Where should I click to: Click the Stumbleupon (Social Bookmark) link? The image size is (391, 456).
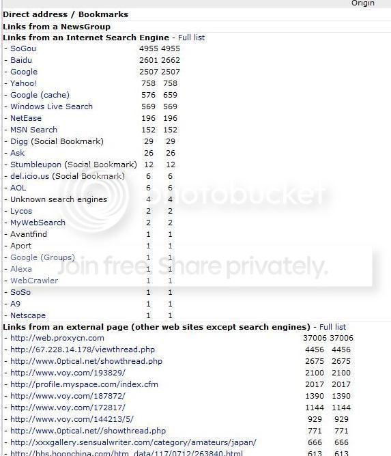point(74,165)
